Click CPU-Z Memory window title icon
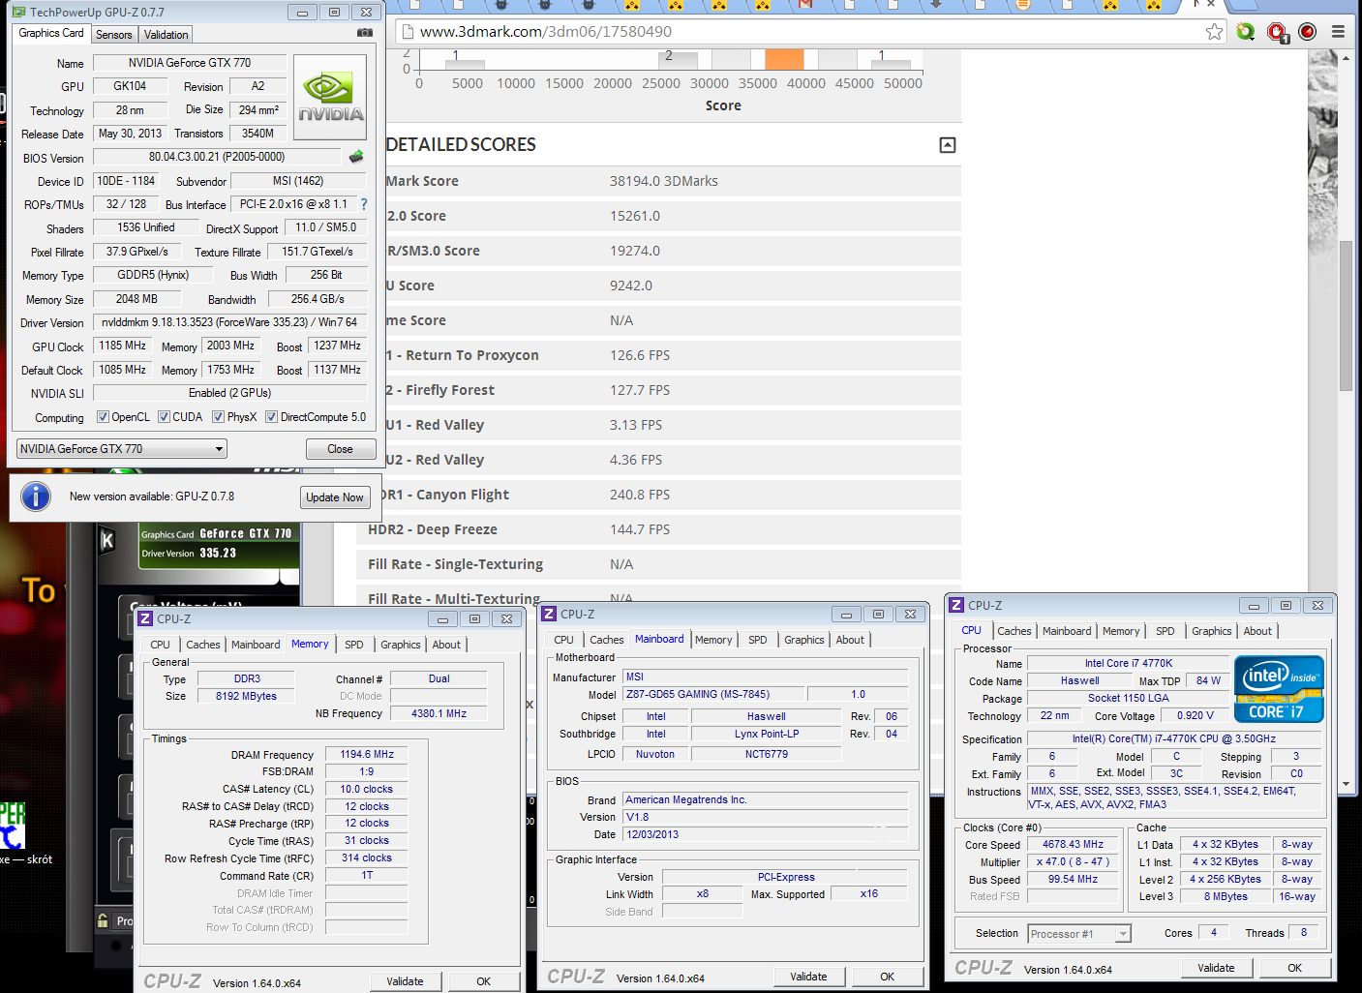Screen dimensions: 1362x993 coord(145,618)
